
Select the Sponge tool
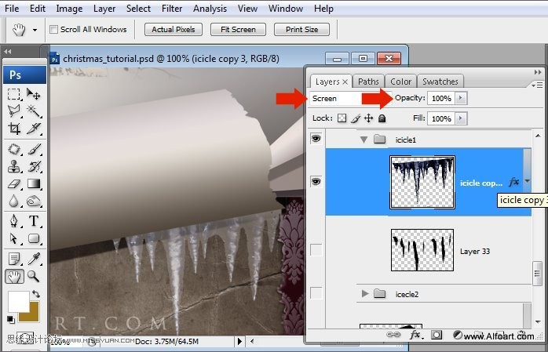coord(34,201)
